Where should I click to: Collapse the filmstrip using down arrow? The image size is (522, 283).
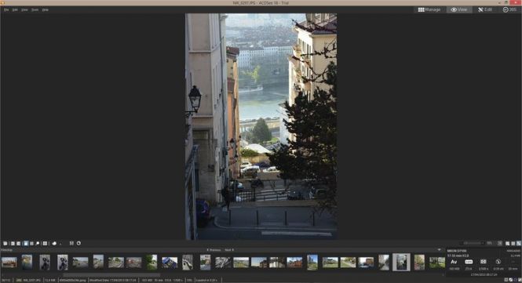tap(439, 250)
